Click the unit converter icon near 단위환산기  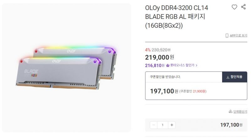click(x=231, y=111)
